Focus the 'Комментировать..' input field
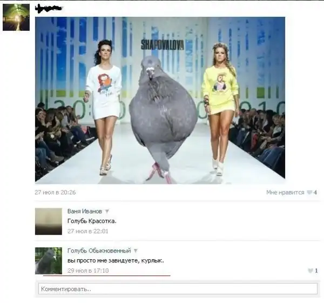The image size is (324, 303). [x=178, y=289]
